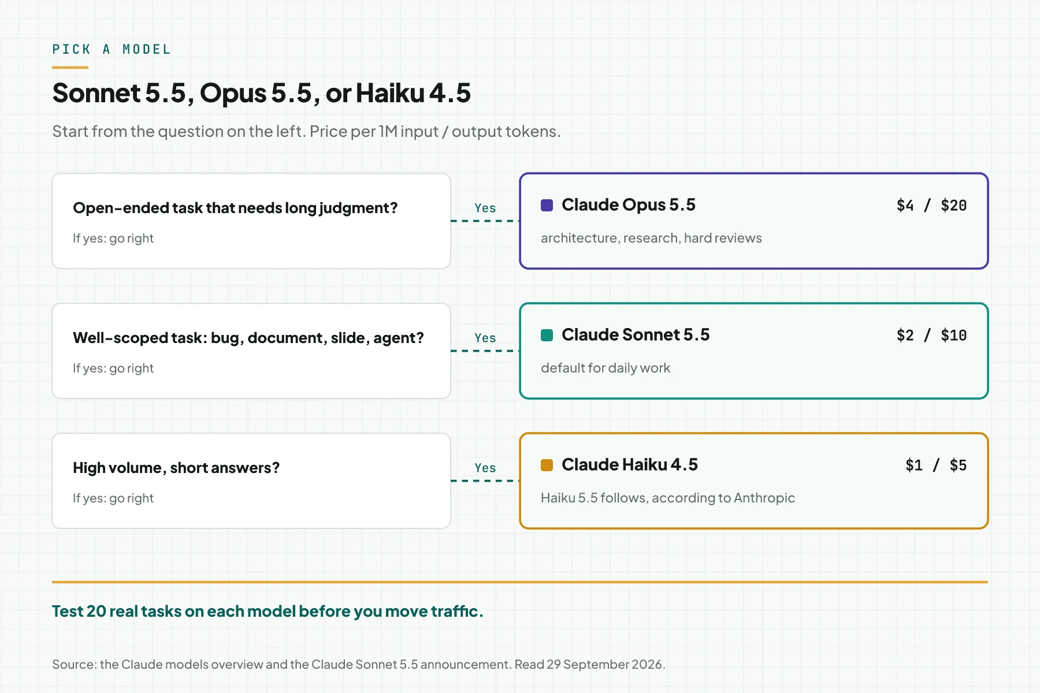
Task: Click the purple square beside Claude Opus 5.5
Action: 547,205
